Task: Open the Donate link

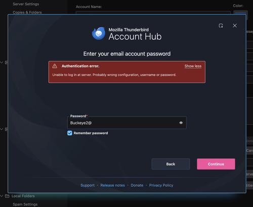Action: pos(137,185)
